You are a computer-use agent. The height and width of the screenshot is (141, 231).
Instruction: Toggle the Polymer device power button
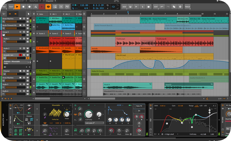pyautogui.click(x=10, y=105)
